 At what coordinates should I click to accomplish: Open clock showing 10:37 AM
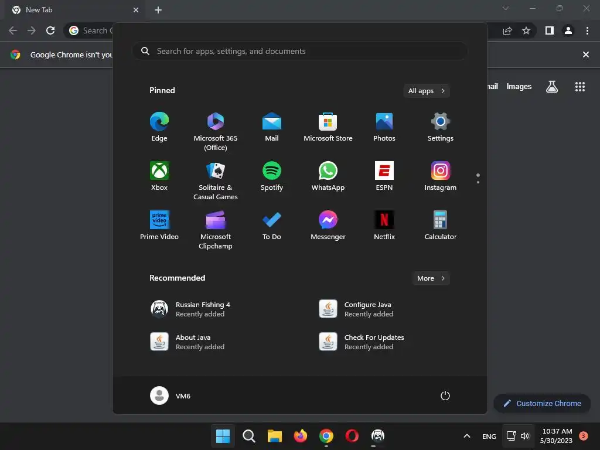(x=557, y=436)
